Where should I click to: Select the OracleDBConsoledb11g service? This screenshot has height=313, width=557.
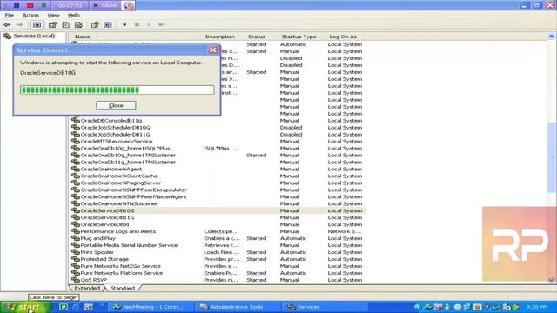(x=111, y=121)
